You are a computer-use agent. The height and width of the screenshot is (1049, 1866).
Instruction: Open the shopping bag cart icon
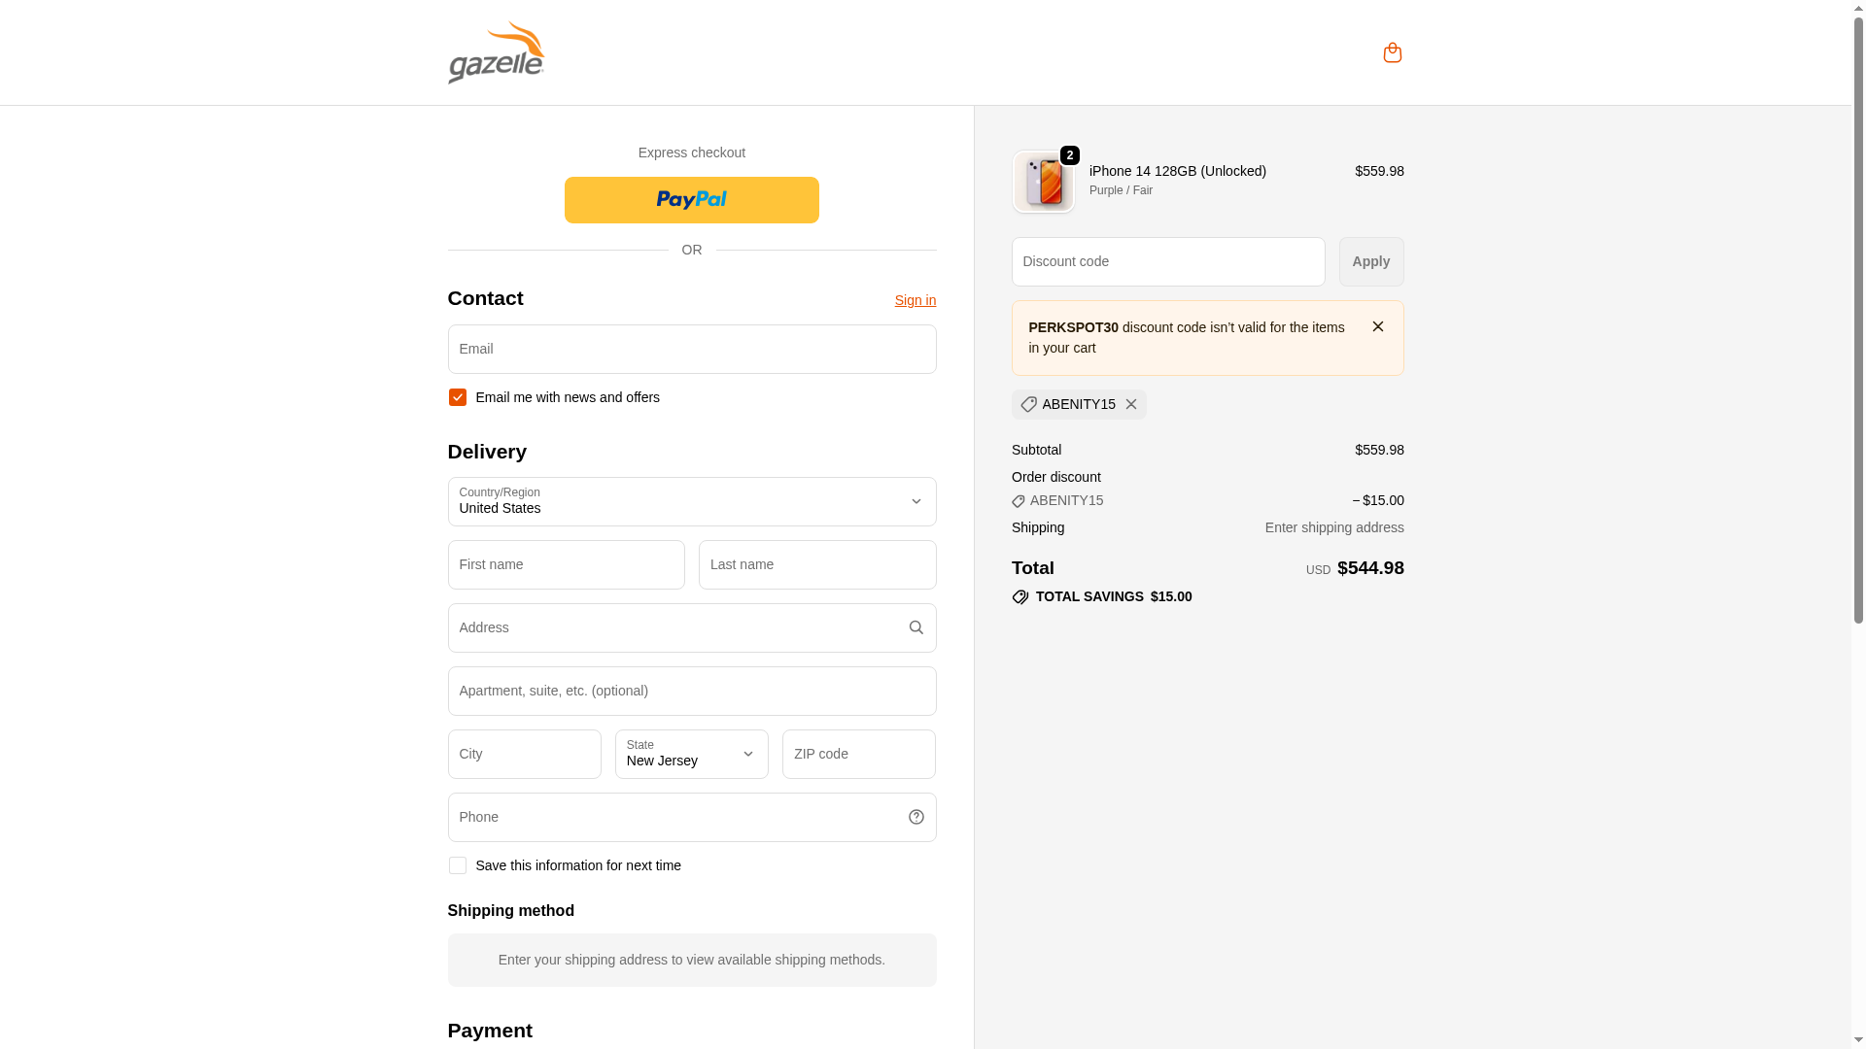(1392, 52)
